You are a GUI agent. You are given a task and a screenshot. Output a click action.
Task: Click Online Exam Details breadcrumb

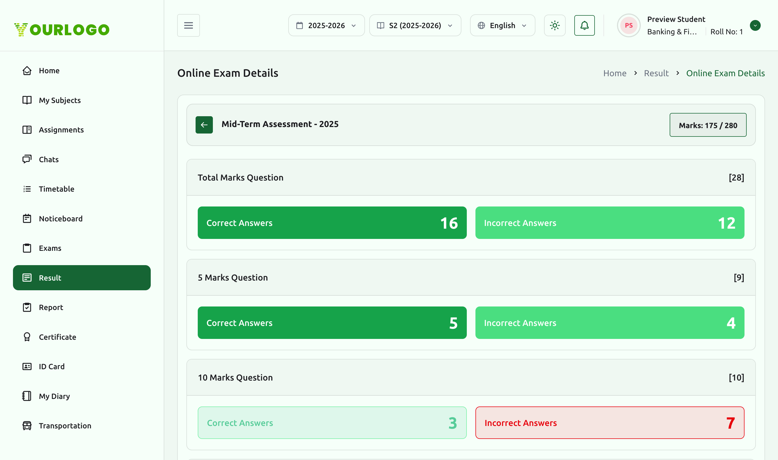tap(725, 73)
